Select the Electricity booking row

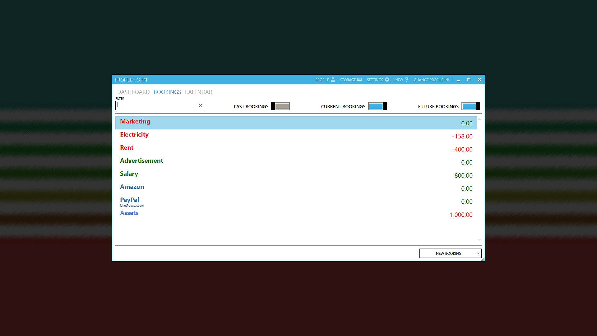(295, 136)
